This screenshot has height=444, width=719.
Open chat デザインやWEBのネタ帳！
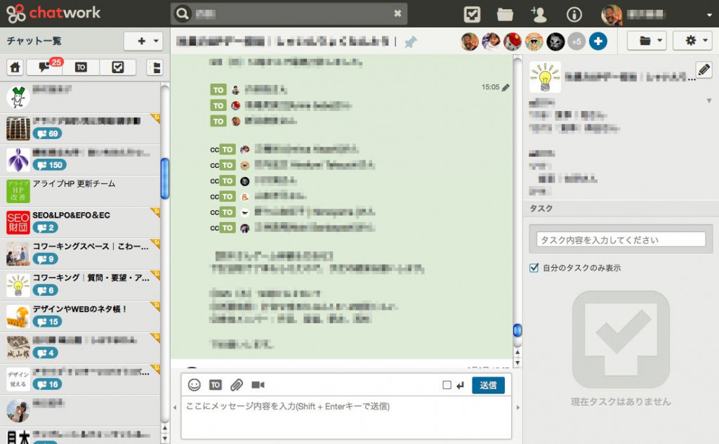point(80,316)
